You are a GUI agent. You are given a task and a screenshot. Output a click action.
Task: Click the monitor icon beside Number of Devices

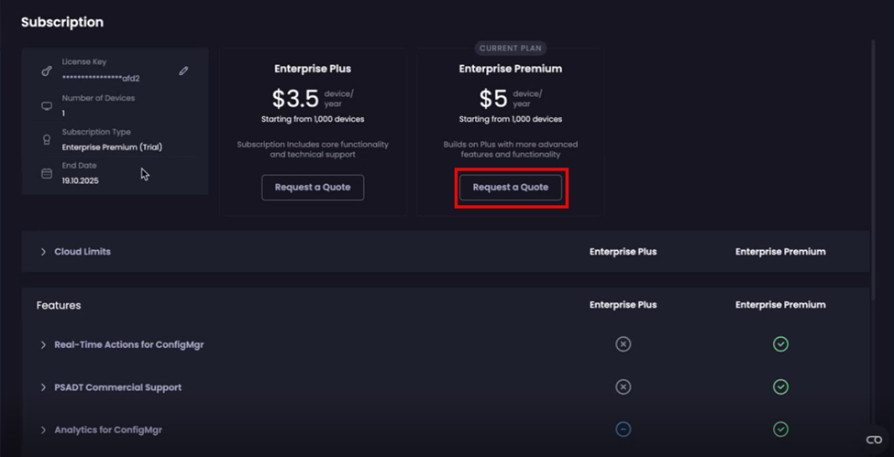[x=47, y=106]
